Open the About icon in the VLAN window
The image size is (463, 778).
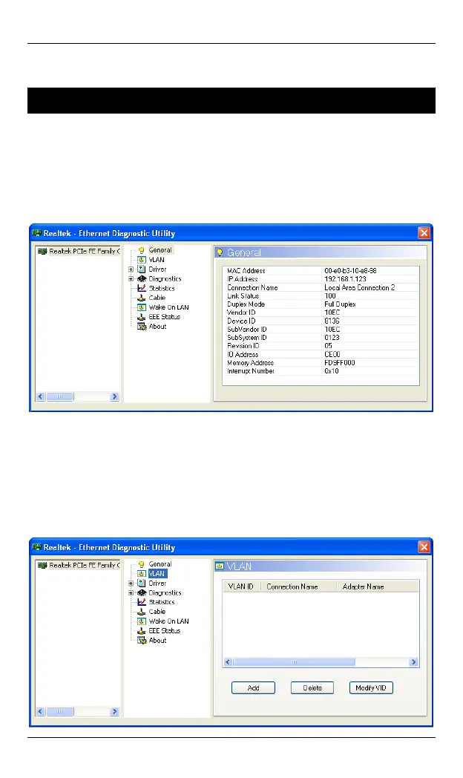coord(142,641)
